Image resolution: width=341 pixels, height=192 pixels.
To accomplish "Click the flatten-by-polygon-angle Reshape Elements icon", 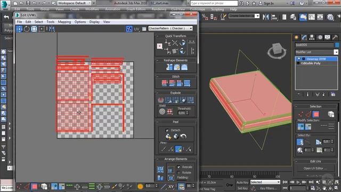I will click(169, 67).
